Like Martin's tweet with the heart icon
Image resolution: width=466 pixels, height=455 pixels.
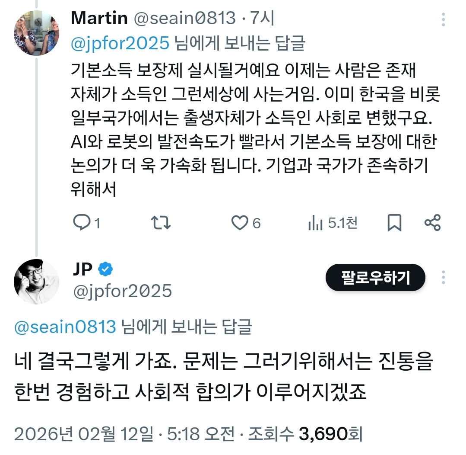239,223
